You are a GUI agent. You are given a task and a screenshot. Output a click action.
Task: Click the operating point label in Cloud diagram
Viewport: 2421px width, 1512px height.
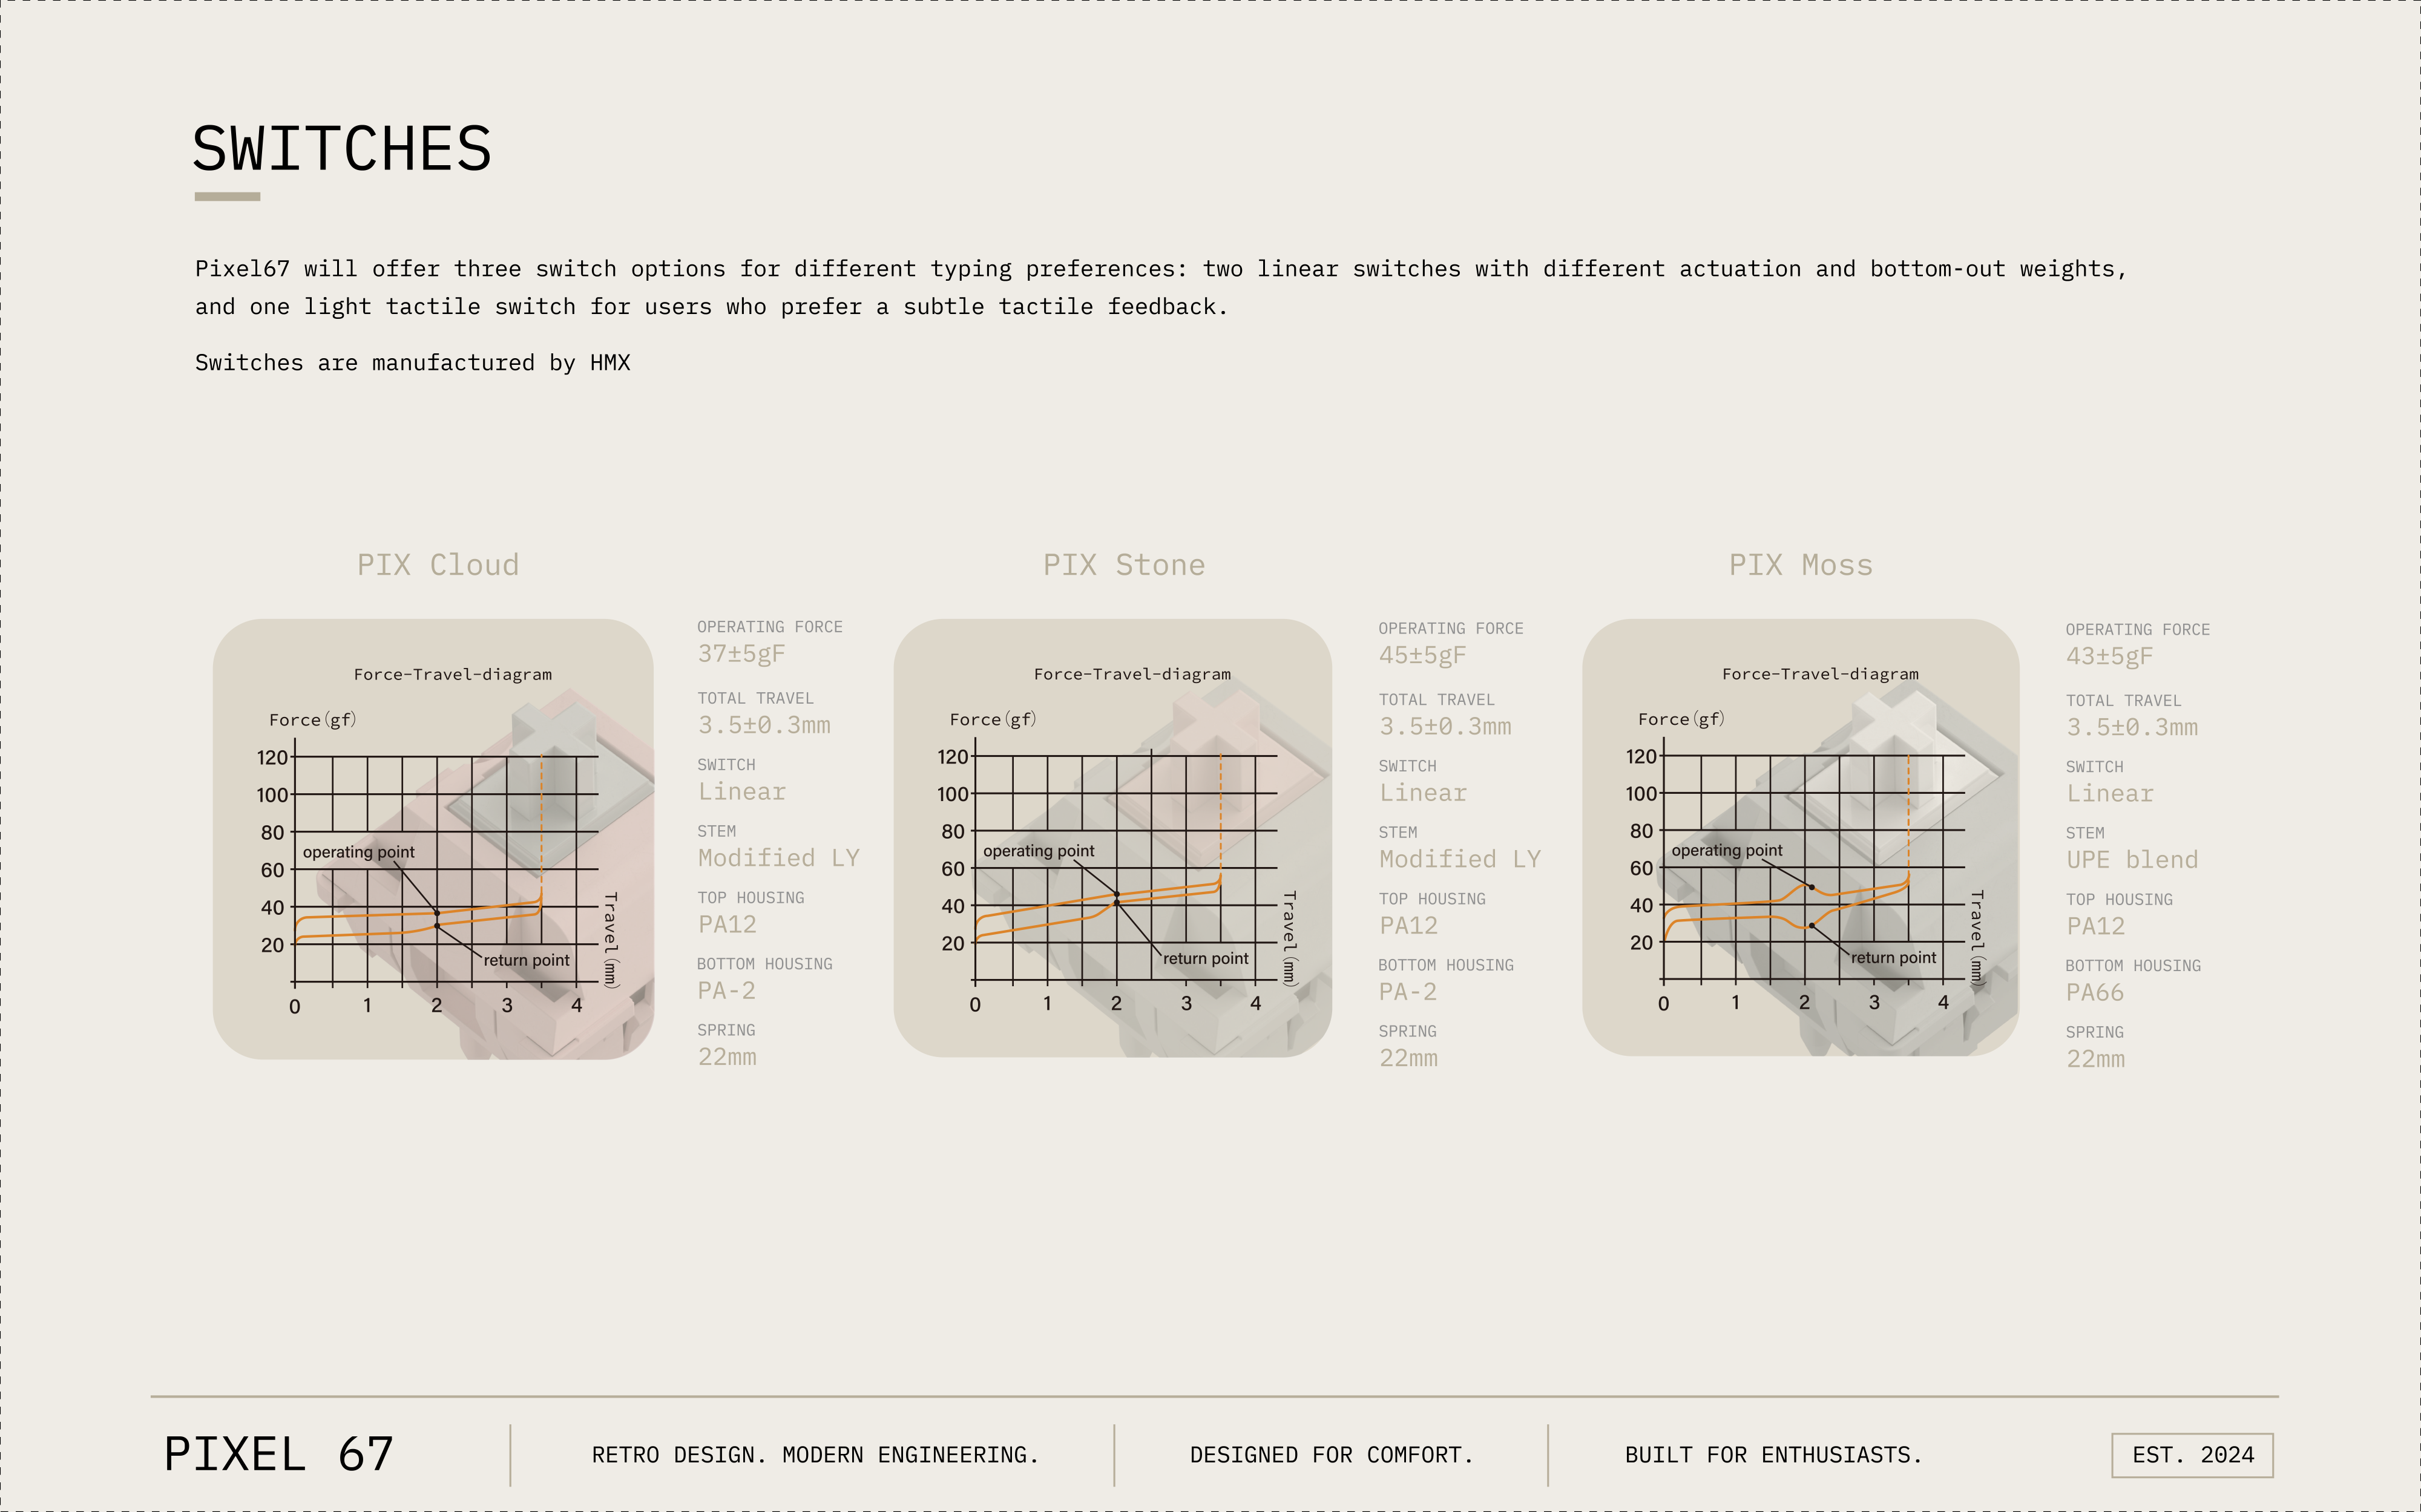click(x=358, y=852)
